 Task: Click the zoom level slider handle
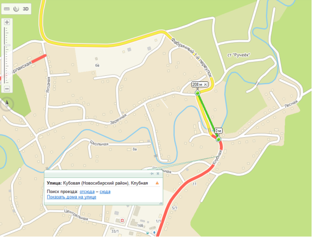pyautogui.click(x=7, y=45)
